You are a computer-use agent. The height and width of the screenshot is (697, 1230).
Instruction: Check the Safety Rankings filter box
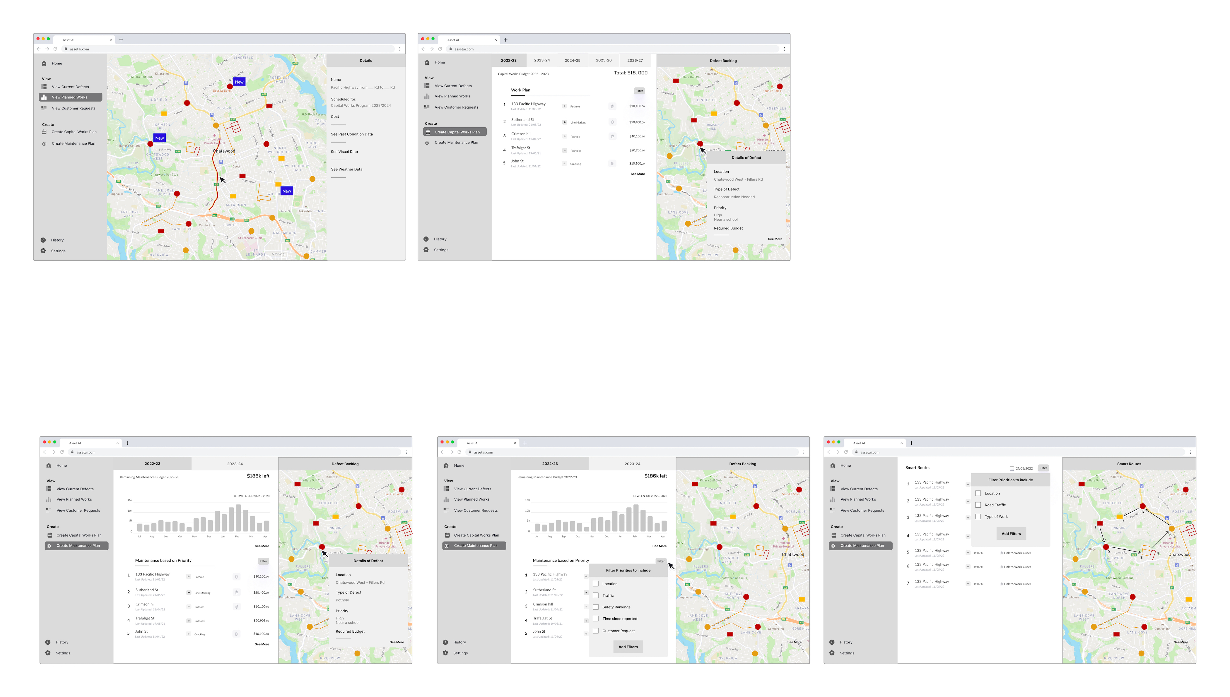[x=596, y=607]
